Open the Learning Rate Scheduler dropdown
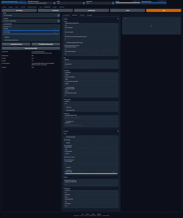Screen dimensions: 183x218 (91, 91)
